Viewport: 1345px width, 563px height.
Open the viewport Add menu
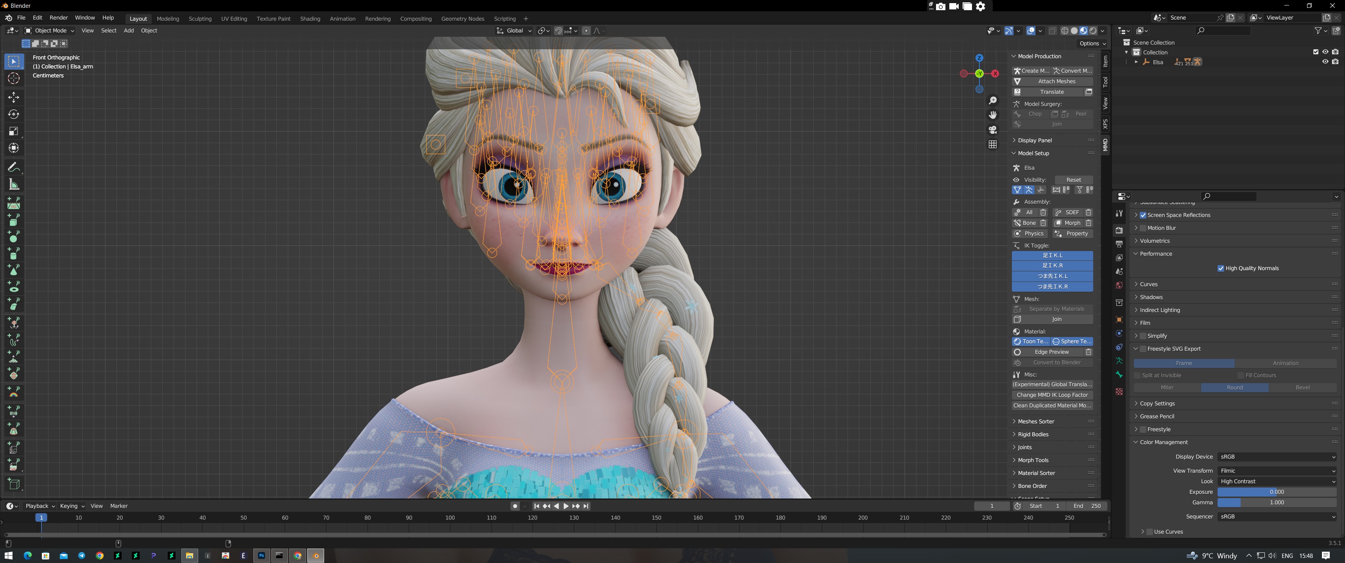click(x=129, y=31)
